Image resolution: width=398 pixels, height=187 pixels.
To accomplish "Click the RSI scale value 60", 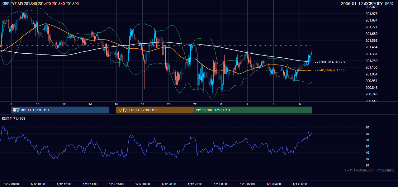I will point(367,140).
